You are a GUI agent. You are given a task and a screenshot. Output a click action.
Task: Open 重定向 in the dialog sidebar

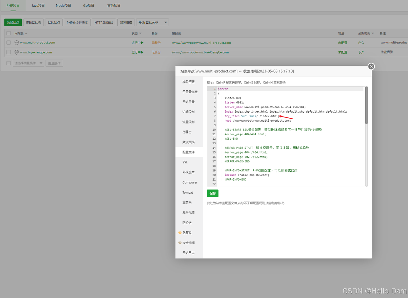[x=189, y=203]
